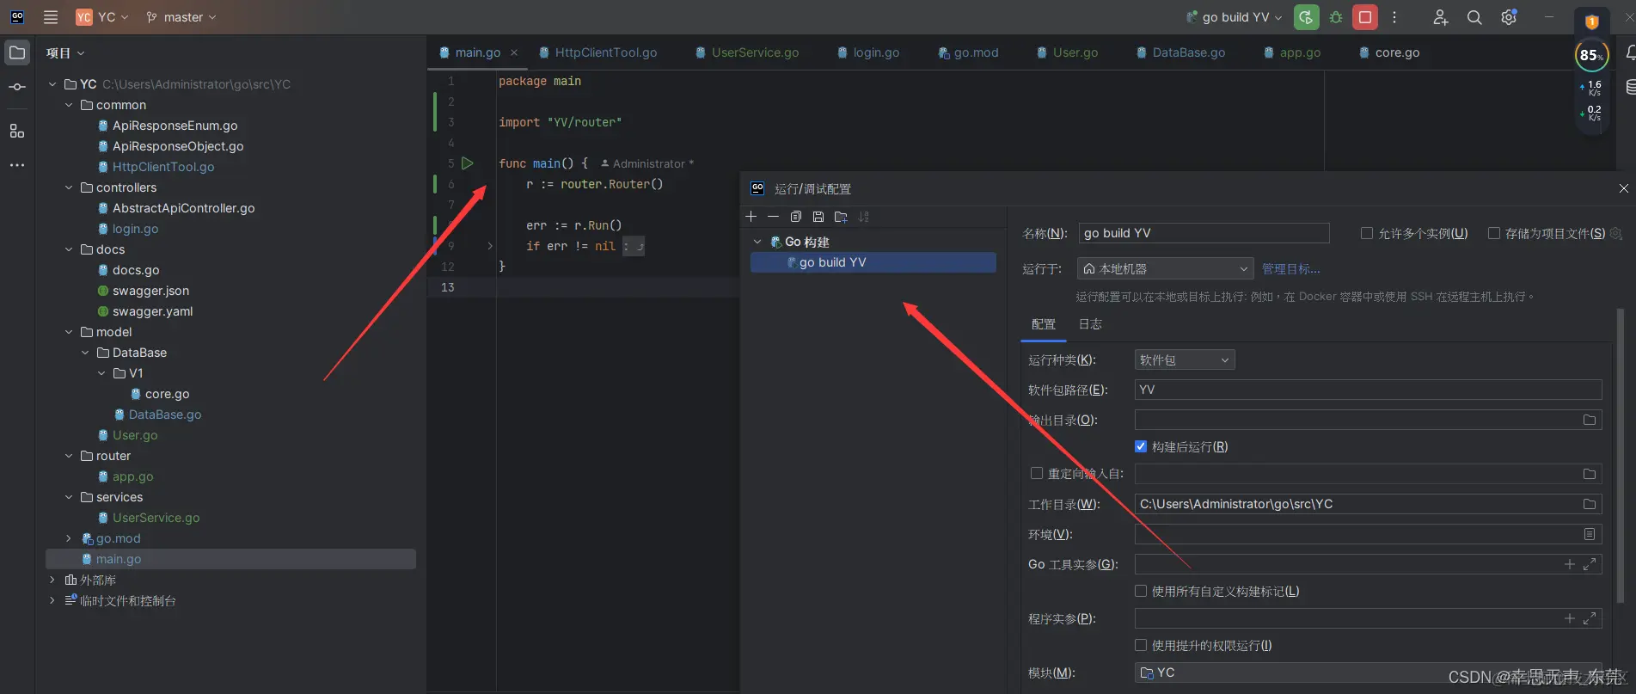Uncheck the 构建后运行 checkbox
1636x694 pixels.
coord(1141,446)
